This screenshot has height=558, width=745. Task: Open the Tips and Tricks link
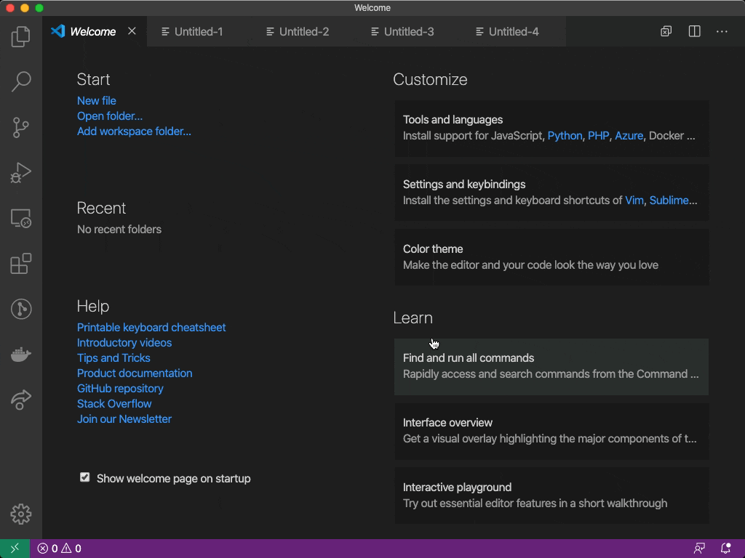[113, 357]
